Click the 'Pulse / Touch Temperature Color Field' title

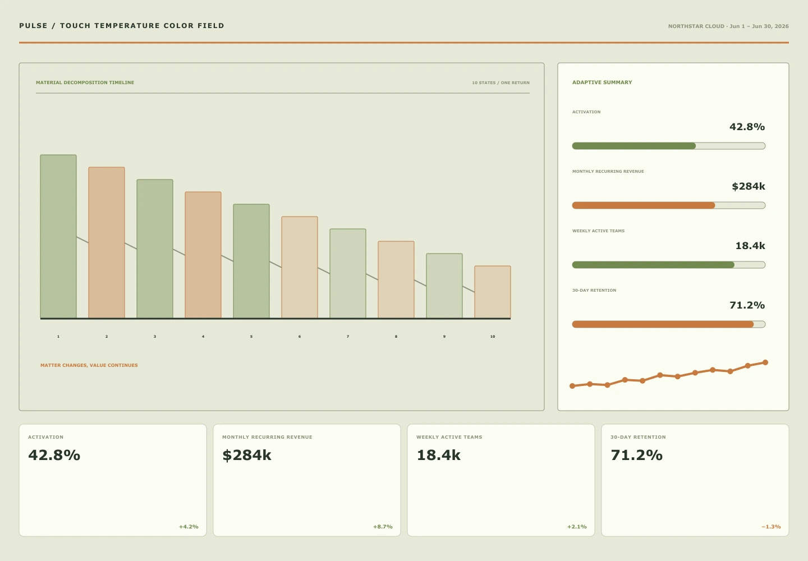click(122, 26)
